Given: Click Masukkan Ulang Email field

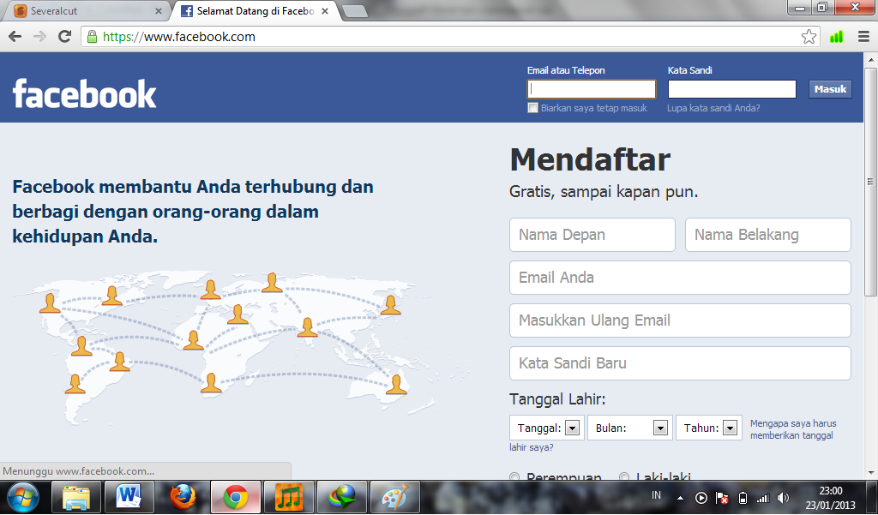Looking at the screenshot, I should [x=680, y=320].
